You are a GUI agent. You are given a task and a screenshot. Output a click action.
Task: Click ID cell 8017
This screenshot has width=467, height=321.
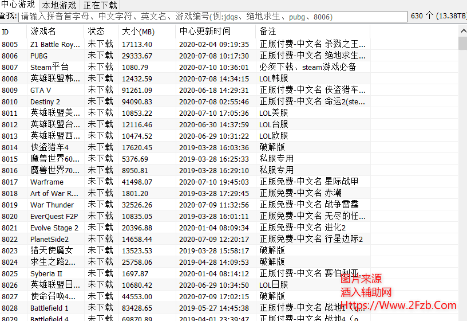[x=10, y=182]
